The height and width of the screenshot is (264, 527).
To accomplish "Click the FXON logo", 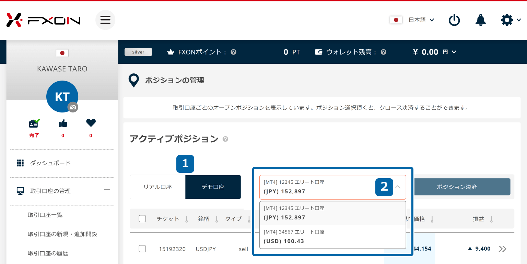I will [43, 20].
